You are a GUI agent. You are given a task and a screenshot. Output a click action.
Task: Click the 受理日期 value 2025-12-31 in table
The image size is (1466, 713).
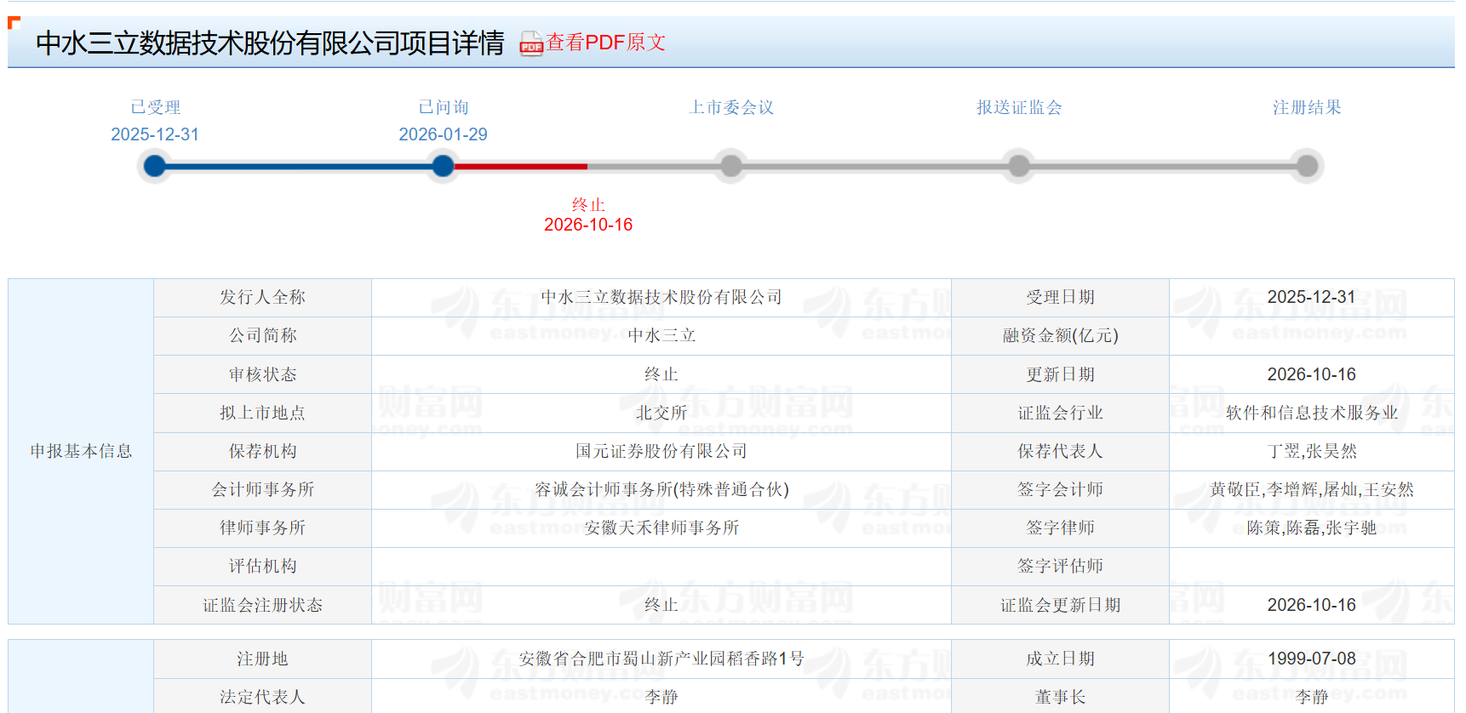click(1311, 297)
